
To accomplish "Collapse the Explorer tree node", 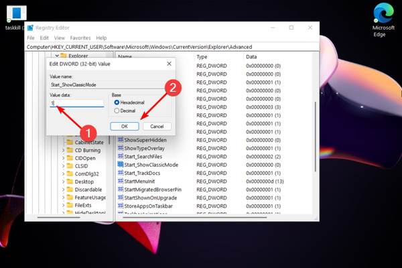I will pos(57,56).
